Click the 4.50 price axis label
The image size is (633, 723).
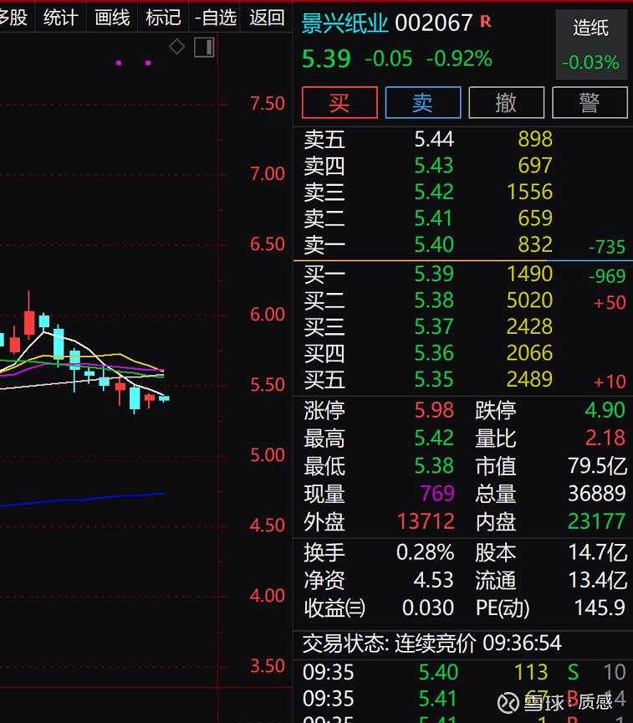268,526
